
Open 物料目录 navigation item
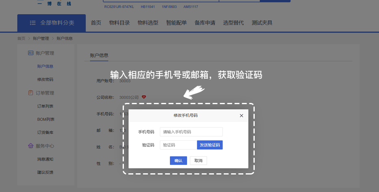point(119,23)
